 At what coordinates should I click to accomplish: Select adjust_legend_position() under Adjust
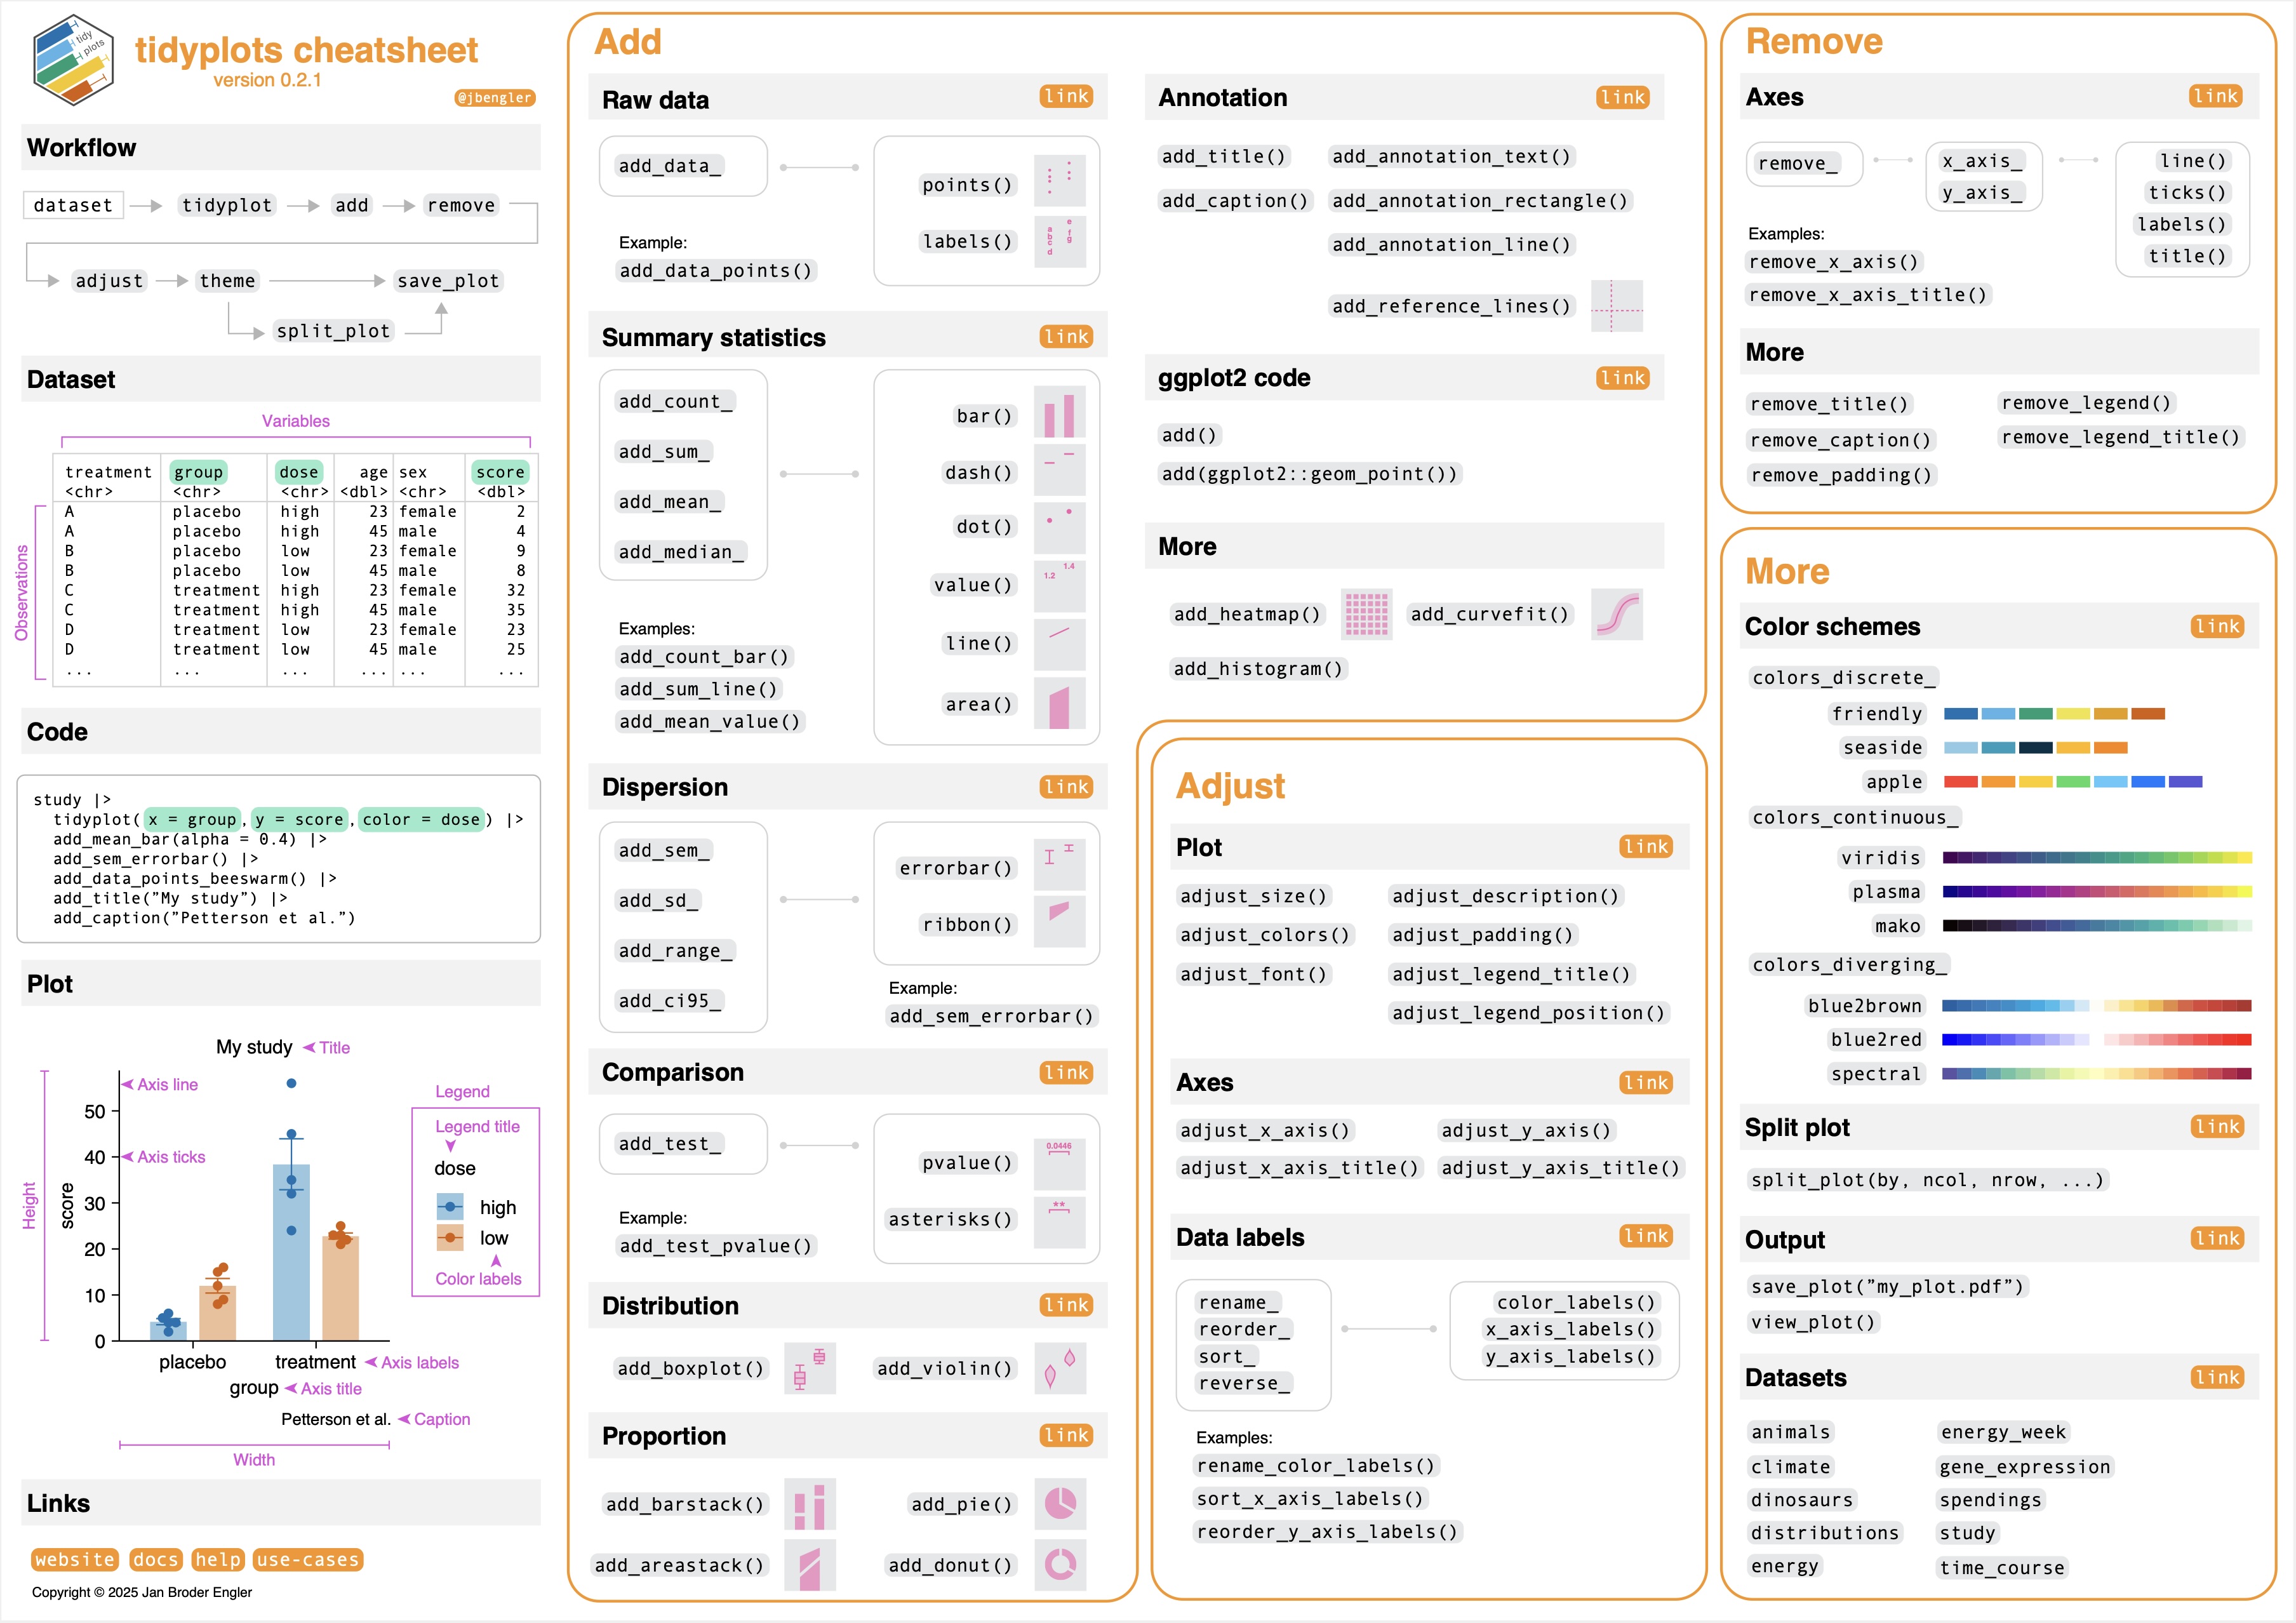1529,1013
